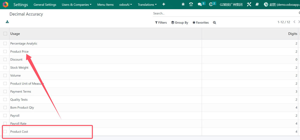This screenshot has width=300, height=140.
Task: Open the debug bug icon menu
Action: 183,4
